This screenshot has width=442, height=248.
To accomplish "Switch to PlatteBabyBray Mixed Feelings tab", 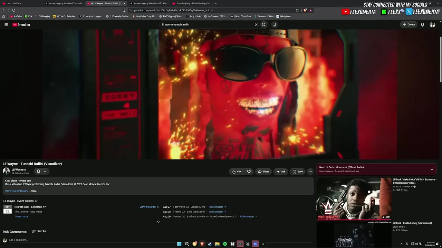I will tap(192, 3).
